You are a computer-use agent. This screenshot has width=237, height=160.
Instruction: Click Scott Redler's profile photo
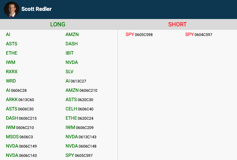(x=12, y=9)
